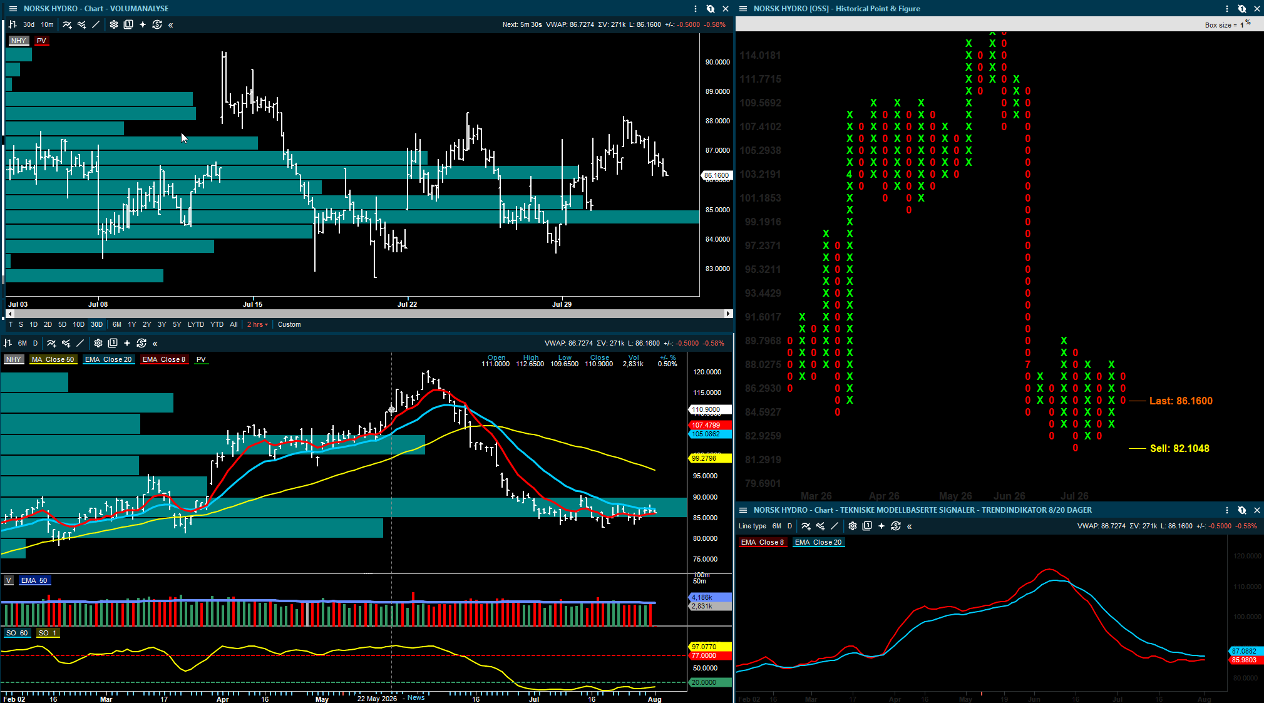Click the crosshair star icon in the 6M chart toolbar
Image resolution: width=1264 pixels, height=703 pixels.
(127, 343)
